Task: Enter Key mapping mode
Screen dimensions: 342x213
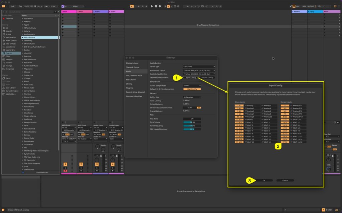Action: tap(298, 6)
